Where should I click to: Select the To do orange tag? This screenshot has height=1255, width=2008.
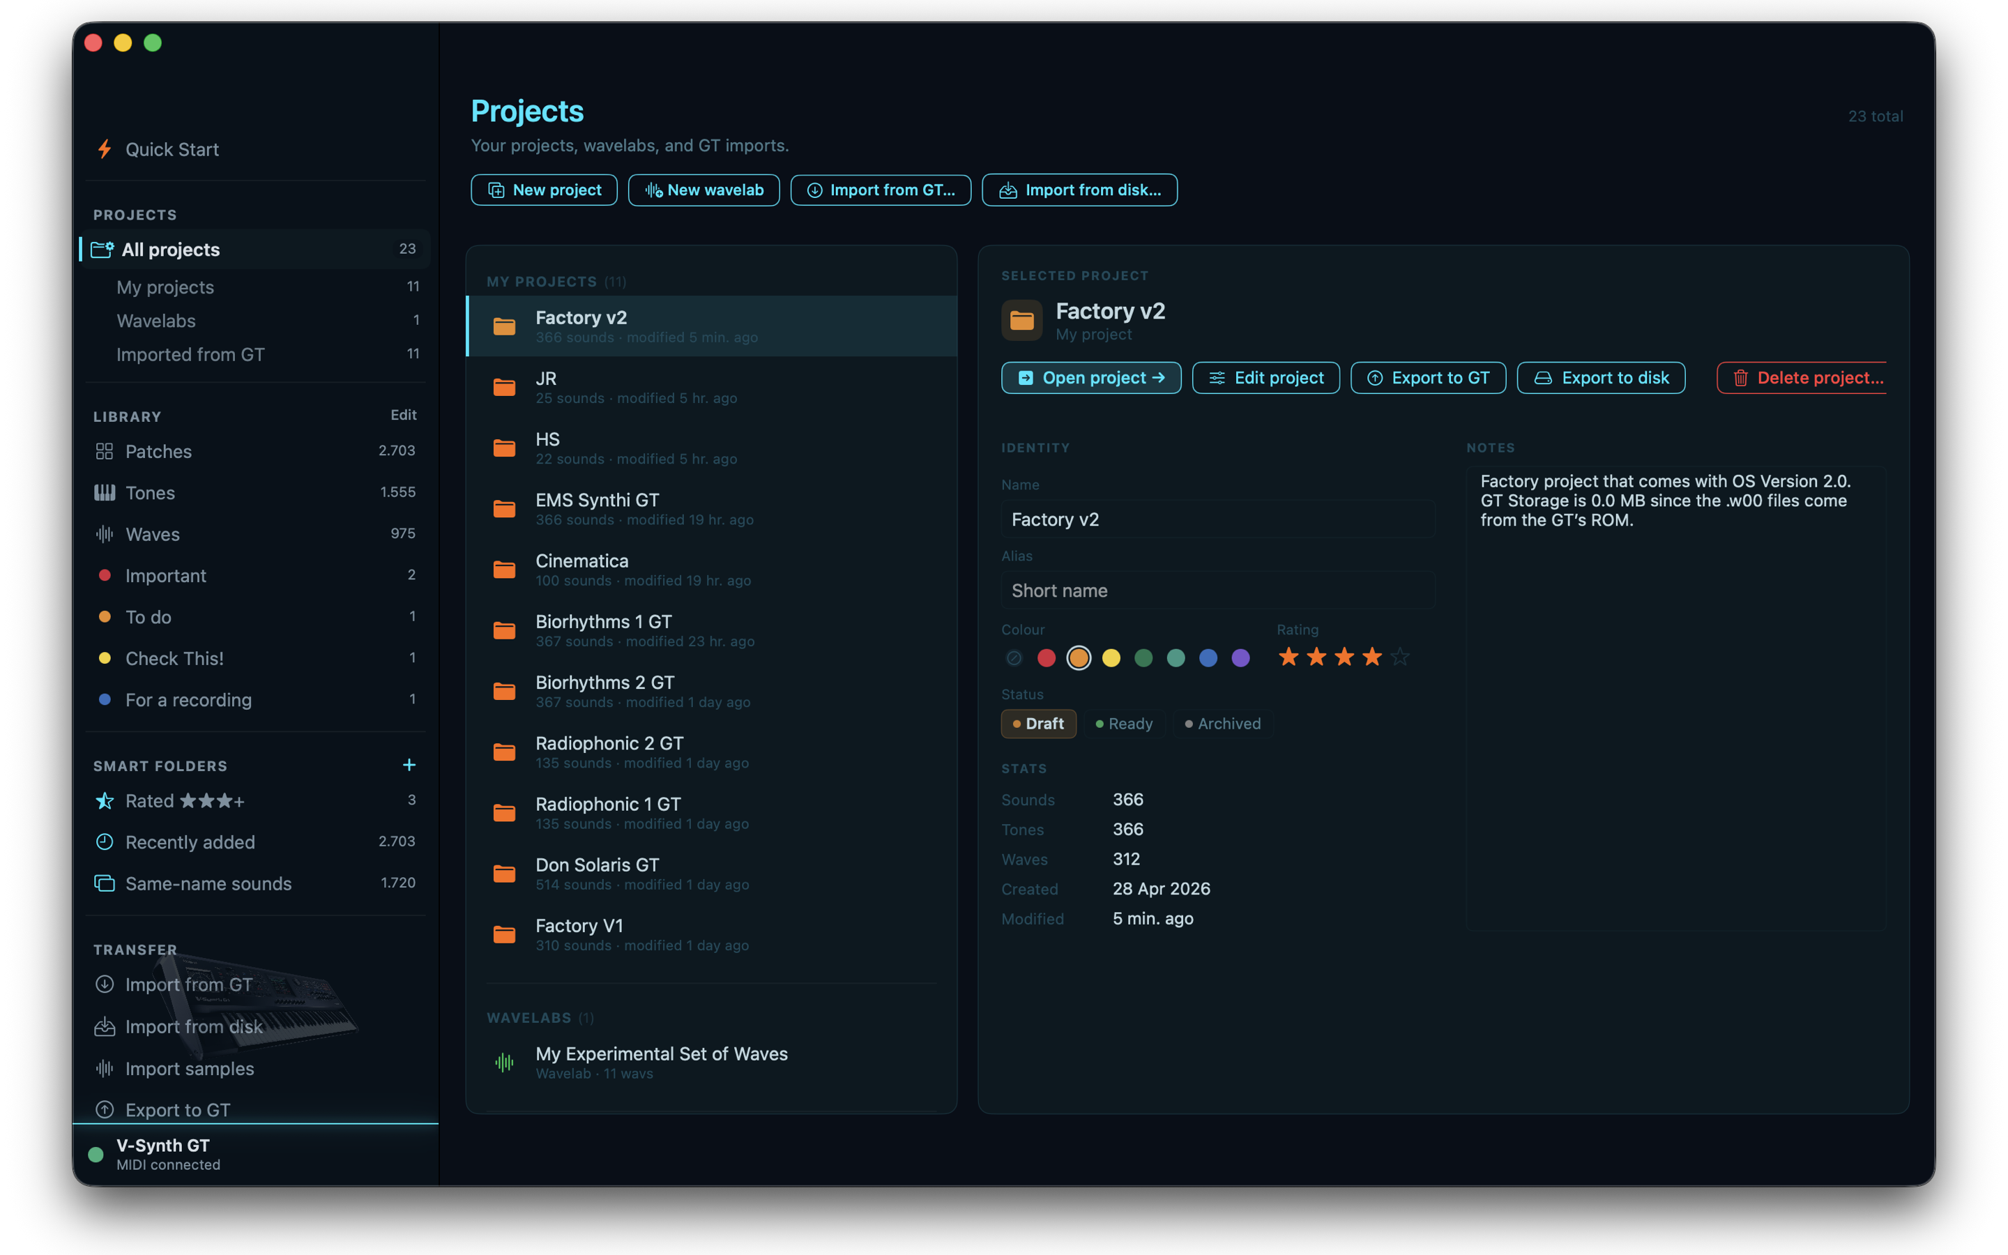[x=254, y=617]
